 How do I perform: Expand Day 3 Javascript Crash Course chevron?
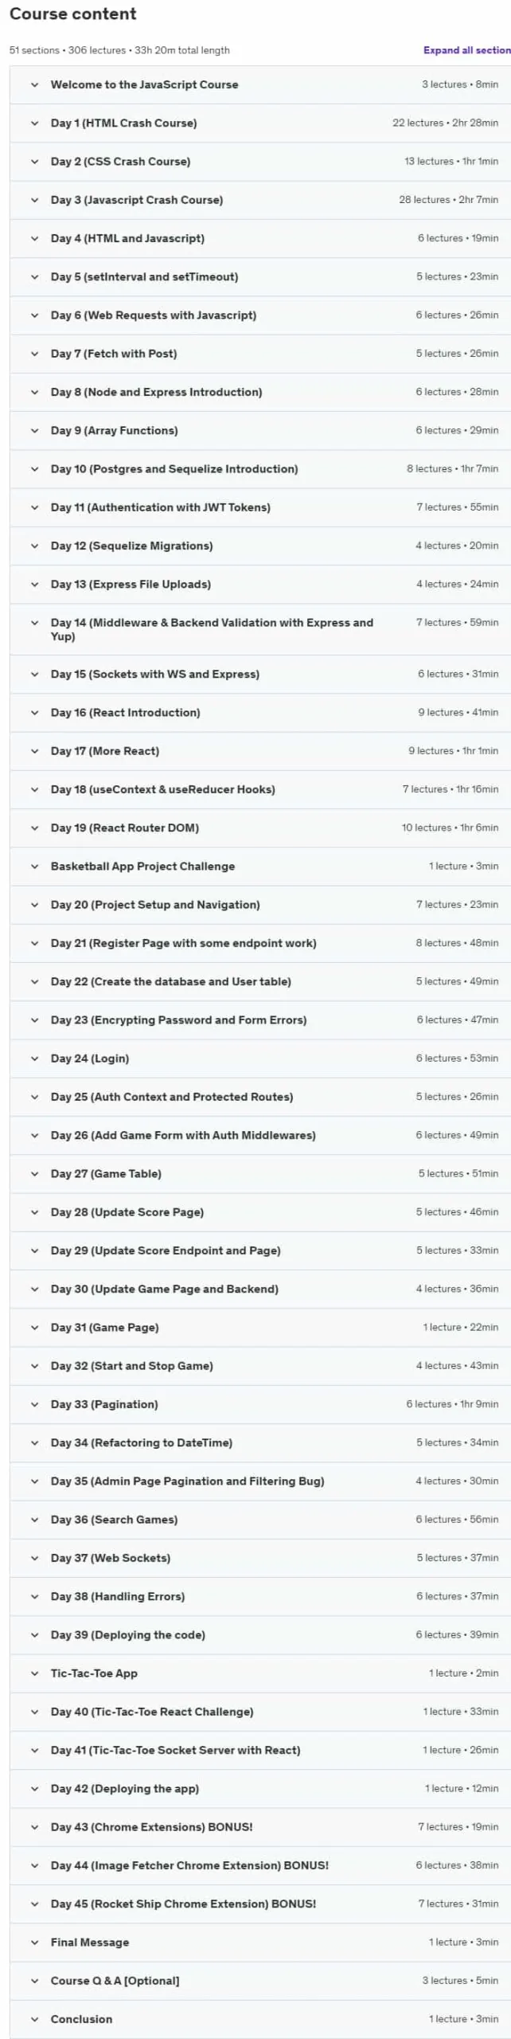pos(34,200)
